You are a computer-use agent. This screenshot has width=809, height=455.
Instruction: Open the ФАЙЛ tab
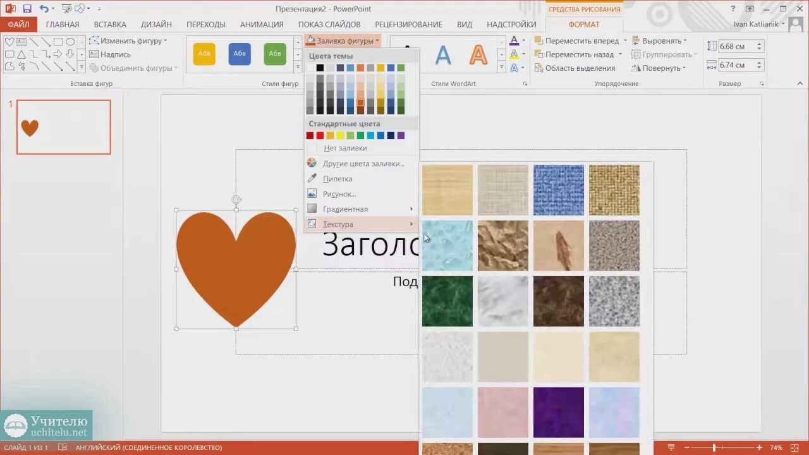coord(19,24)
